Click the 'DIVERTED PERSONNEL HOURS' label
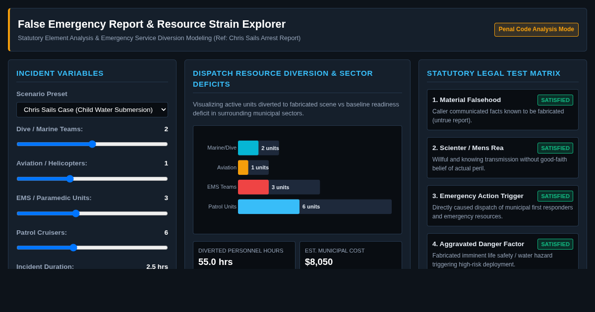The image size is (595, 312). (x=241, y=251)
